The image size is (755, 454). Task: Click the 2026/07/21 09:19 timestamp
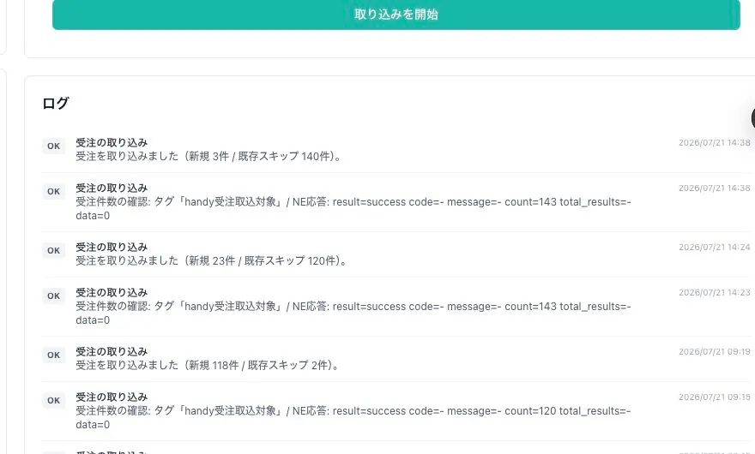click(x=715, y=351)
